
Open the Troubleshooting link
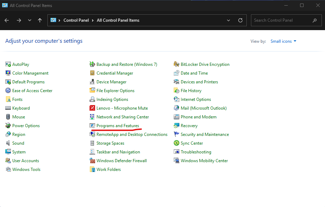[x=196, y=152]
